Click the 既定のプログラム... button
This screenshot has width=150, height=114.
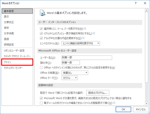[98, 93]
